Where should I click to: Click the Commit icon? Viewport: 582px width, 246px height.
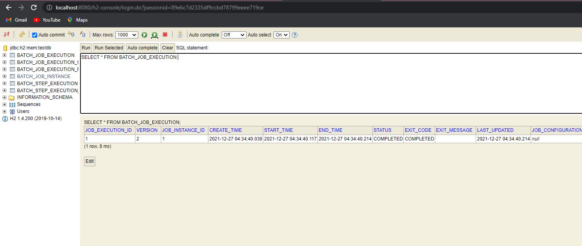pos(83,35)
